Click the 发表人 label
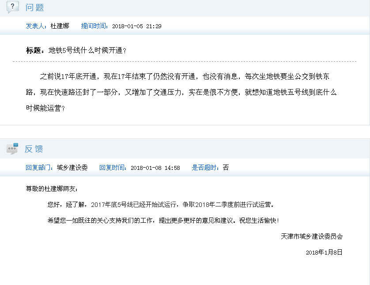This screenshot has height=285, width=370. (37, 26)
